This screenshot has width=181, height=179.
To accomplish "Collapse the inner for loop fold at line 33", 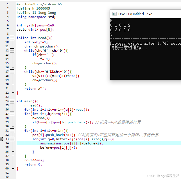I will 12,139.
